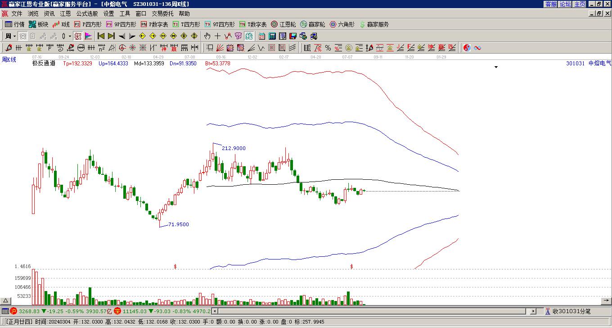
Task: Click the 客服 link in title bar
Action: pos(551,4)
